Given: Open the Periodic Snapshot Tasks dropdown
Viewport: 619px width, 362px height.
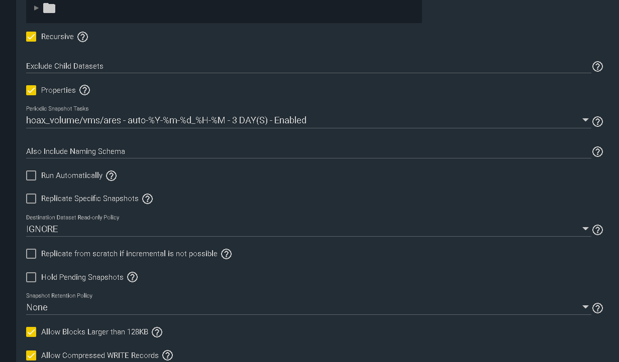Looking at the screenshot, I should tap(308, 120).
